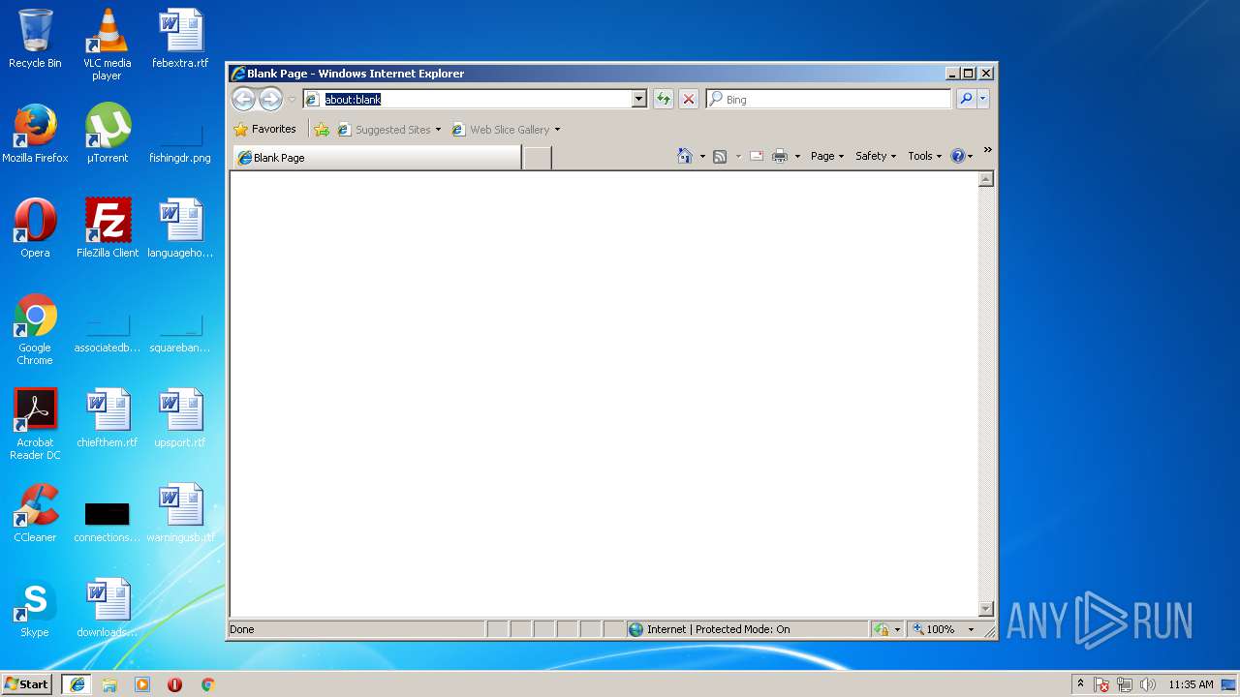This screenshot has width=1240, height=697.
Task: Click the Internet Protected Mode status text
Action: click(x=718, y=629)
